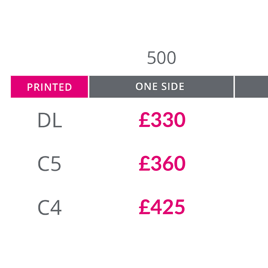Pick the DL one-side price for 500

(x=162, y=120)
